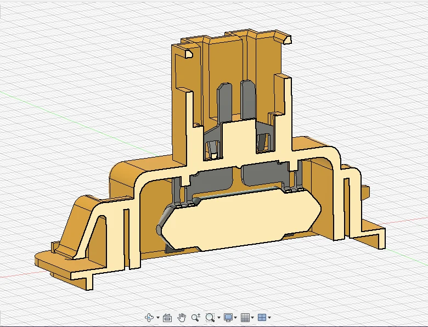Expand the Zoom Window options arrow

(218, 318)
